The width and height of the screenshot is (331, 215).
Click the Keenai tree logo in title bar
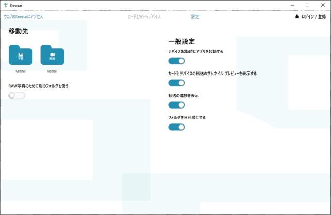click(6, 5)
